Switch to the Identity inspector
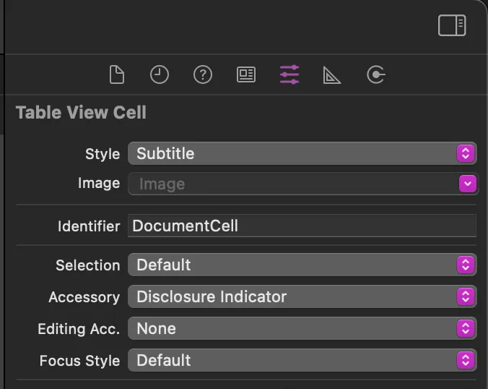Viewport: 488px width, 389px height. click(x=246, y=74)
